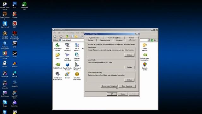
Task: Select Pando Media Booster in Control Panel
Action: click(x=67, y=66)
